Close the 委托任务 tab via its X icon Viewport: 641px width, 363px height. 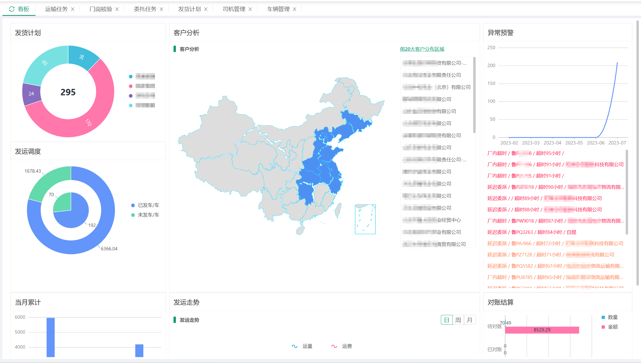[x=162, y=9]
